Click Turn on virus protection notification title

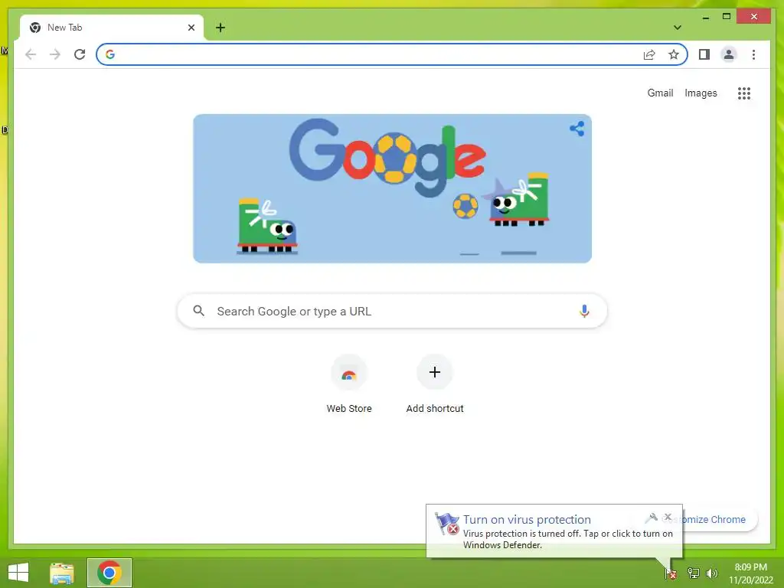click(x=527, y=520)
